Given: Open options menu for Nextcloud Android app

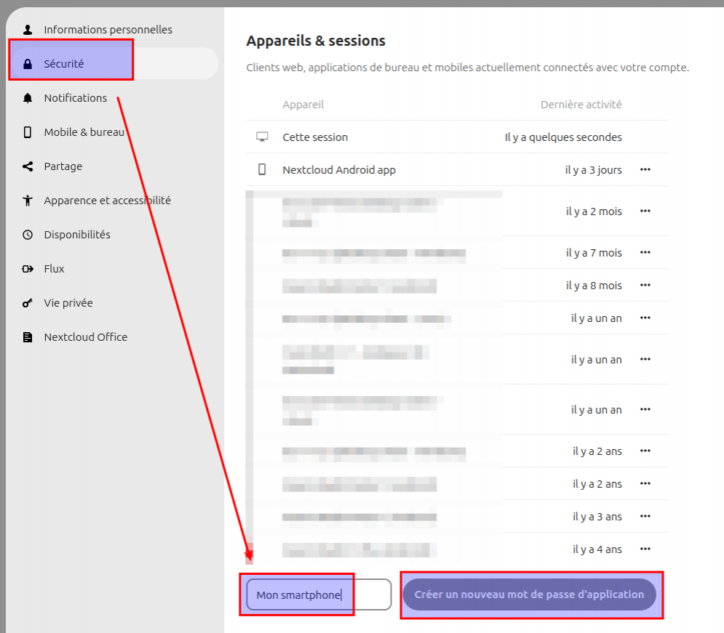Looking at the screenshot, I should [x=645, y=170].
